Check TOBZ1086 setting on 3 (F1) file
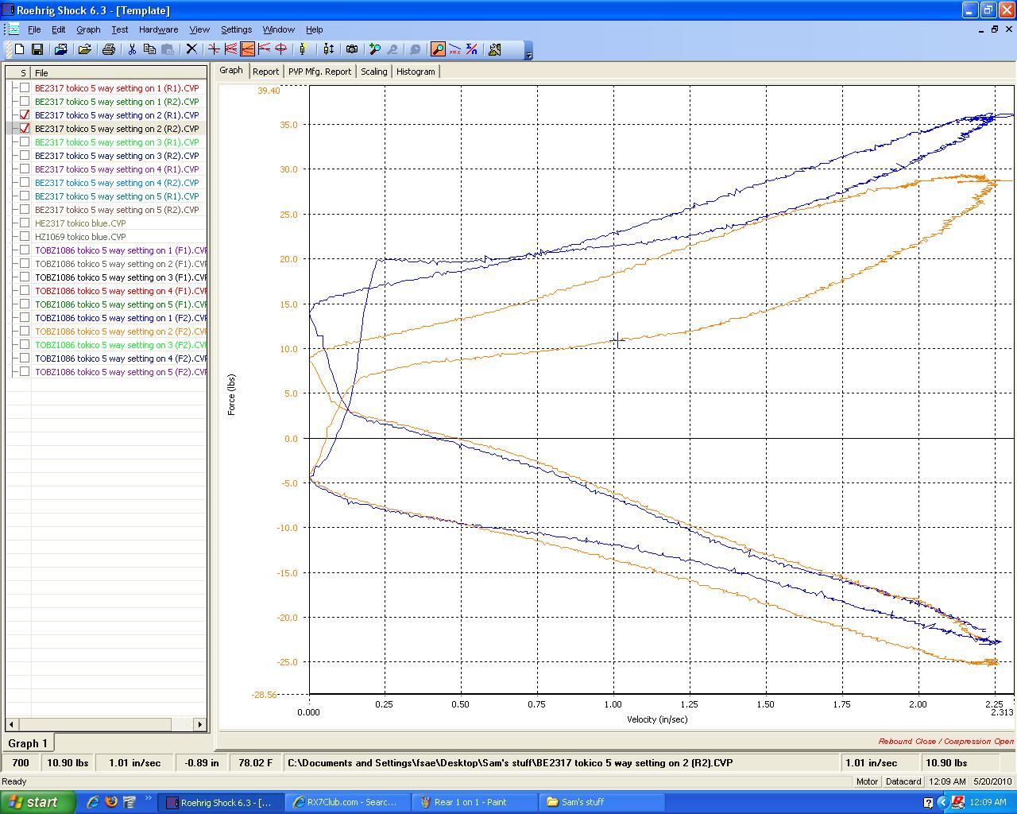The width and height of the screenshot is (1017, 814). tap(25, 277)
